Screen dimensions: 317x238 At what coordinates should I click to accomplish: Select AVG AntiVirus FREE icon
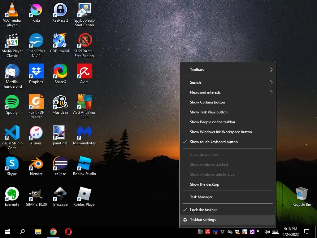(85, 107)
